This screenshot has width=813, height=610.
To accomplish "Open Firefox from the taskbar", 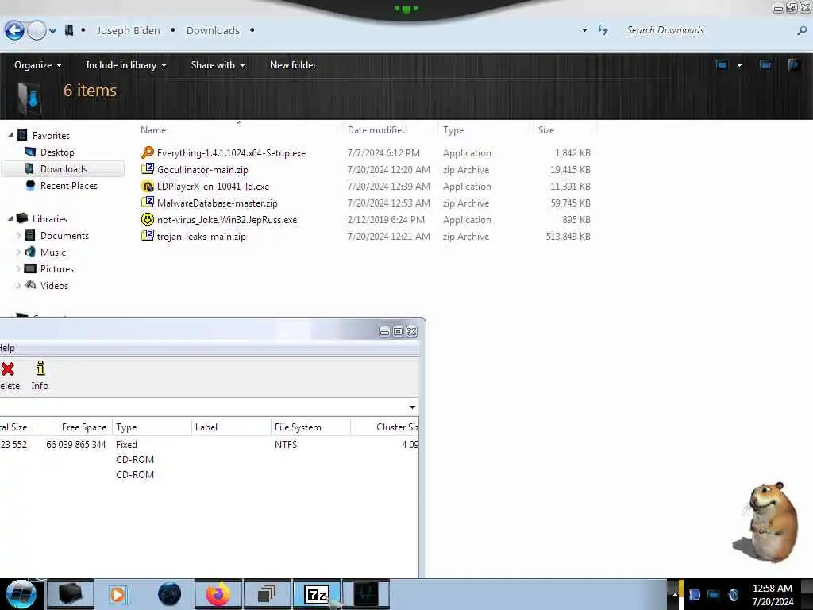I will [218, 594].
